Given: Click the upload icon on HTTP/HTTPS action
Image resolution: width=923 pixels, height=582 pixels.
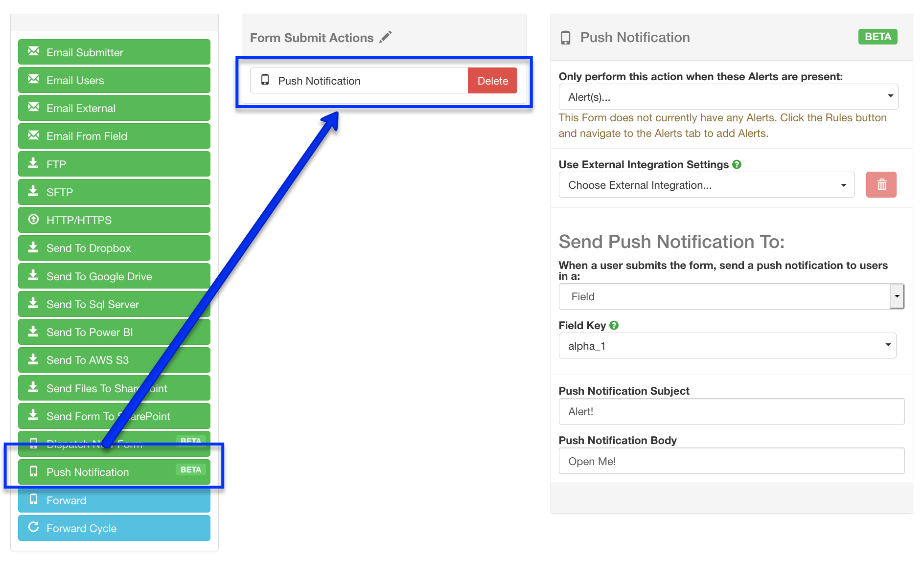Looking at the screenshot, I should [x=34, y=220].
